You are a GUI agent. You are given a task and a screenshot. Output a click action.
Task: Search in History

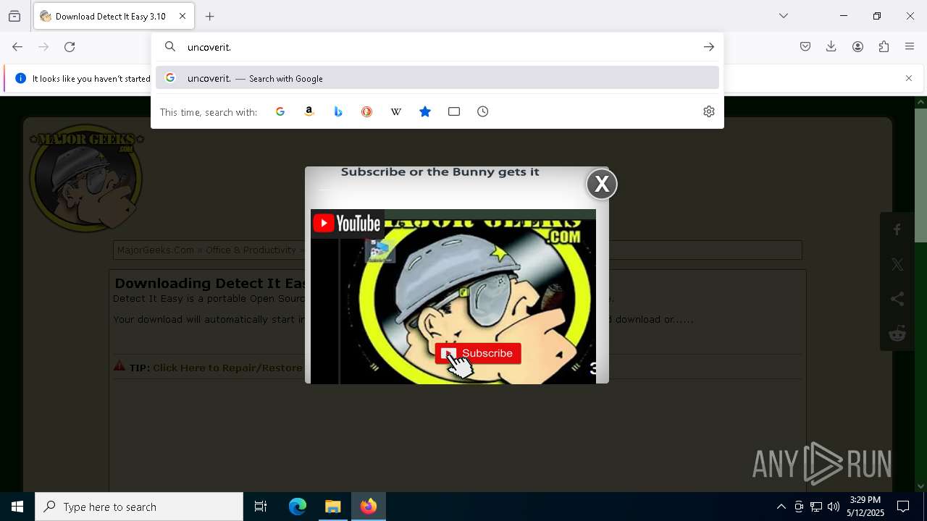pyautogui.click(x=483, y=111)
